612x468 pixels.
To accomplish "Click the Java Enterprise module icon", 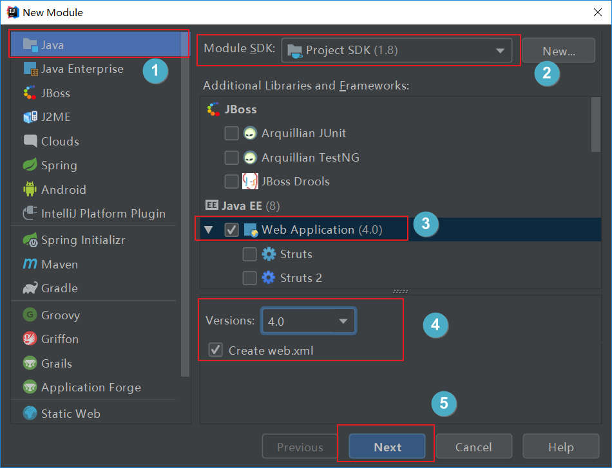I will point(30,69).
